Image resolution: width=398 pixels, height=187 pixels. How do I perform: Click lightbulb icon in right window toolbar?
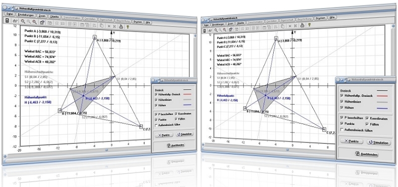click(309, 24)
